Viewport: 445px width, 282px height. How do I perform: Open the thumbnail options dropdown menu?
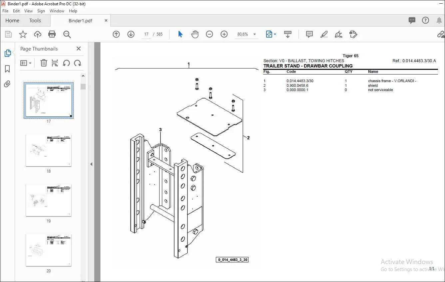[26, 63]
